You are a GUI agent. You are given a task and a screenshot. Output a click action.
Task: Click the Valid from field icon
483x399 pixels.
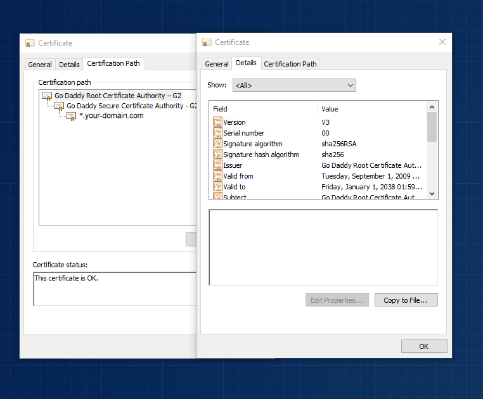[217, 176]
